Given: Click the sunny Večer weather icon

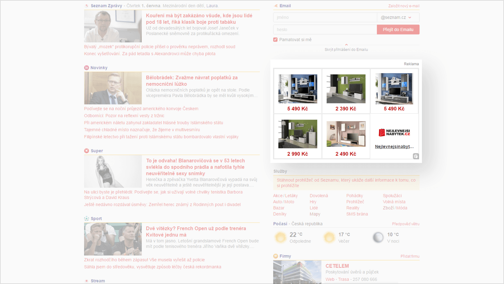Looking at the screenshot, I should point(329,238).
